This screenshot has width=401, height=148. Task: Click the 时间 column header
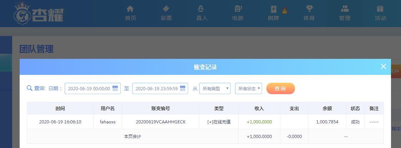(x=60, y=108)
